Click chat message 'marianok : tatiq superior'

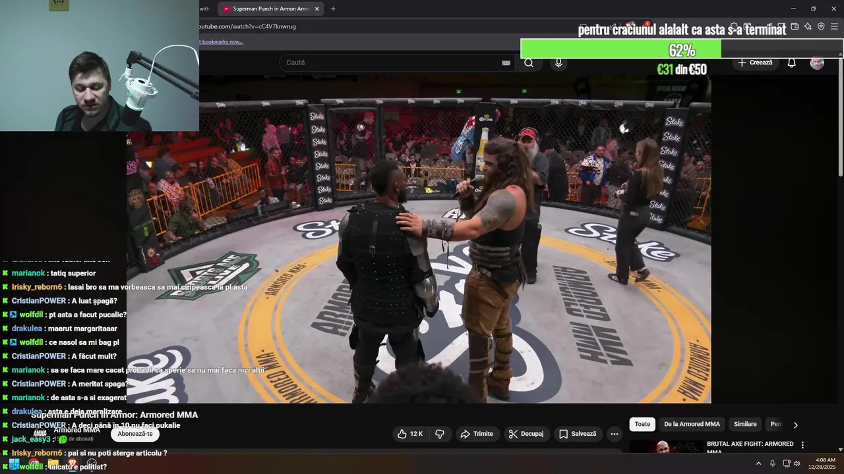pos(53,273)
